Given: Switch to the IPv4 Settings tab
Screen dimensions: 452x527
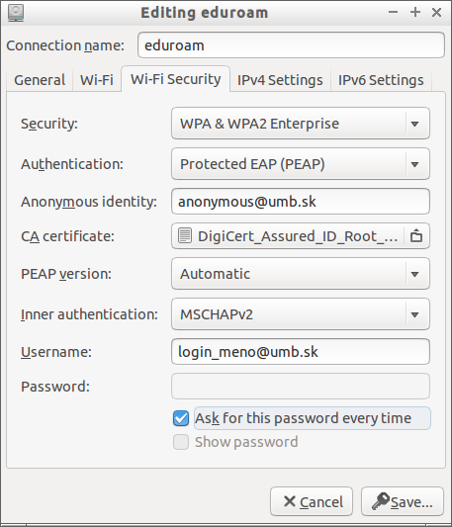Looking at the screenshot, I should (280, 80).
